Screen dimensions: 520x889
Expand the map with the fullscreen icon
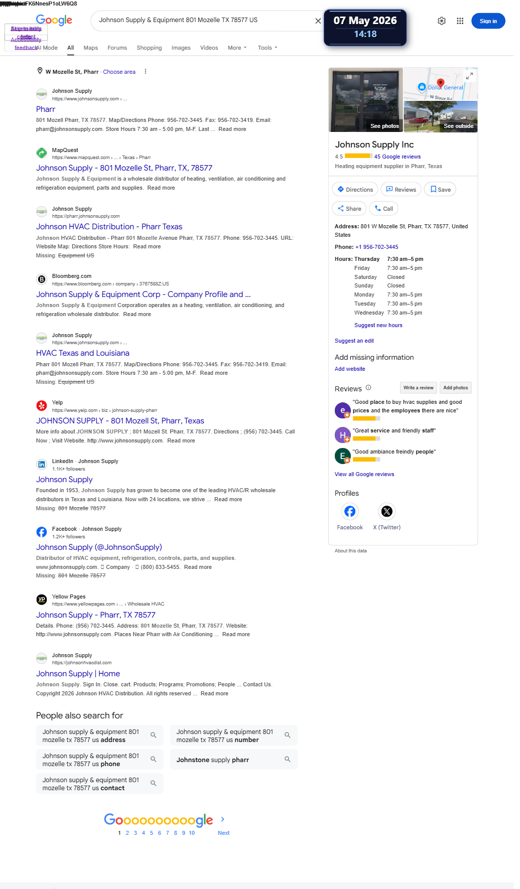coord(469,76)
